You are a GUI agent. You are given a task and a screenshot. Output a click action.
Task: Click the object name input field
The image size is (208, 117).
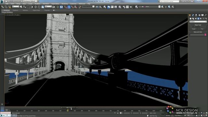pyautogui.click(x=197, y=35)
